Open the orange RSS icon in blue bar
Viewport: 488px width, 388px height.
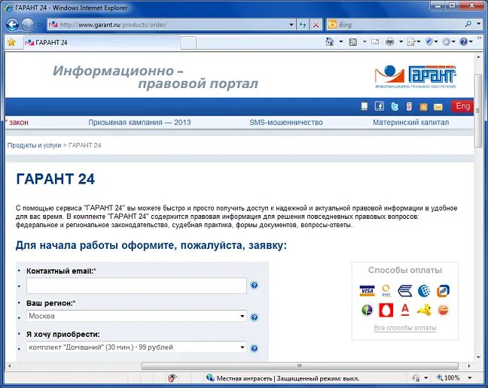click(423, 107)
